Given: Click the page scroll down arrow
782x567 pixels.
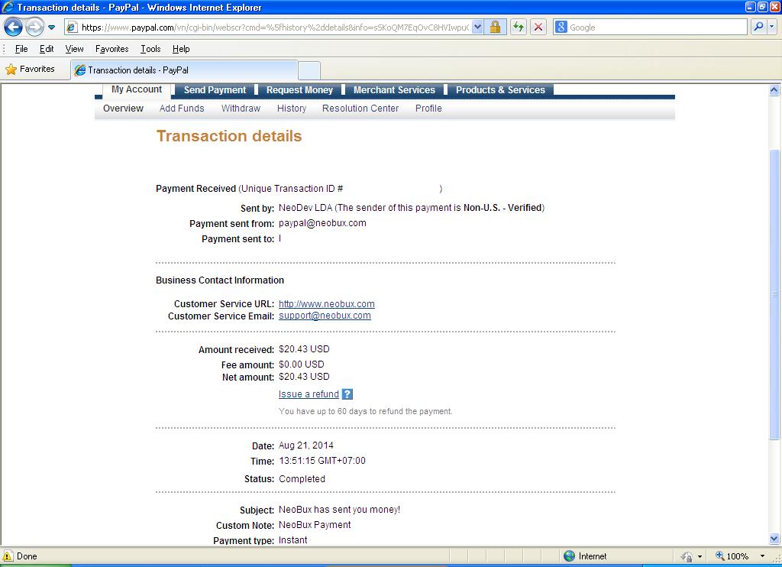Looking at the screenshot, I should (774, 539).
